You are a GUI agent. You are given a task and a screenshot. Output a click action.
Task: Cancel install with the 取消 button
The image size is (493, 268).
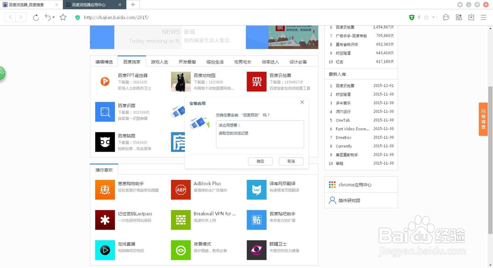pos(291,161)
